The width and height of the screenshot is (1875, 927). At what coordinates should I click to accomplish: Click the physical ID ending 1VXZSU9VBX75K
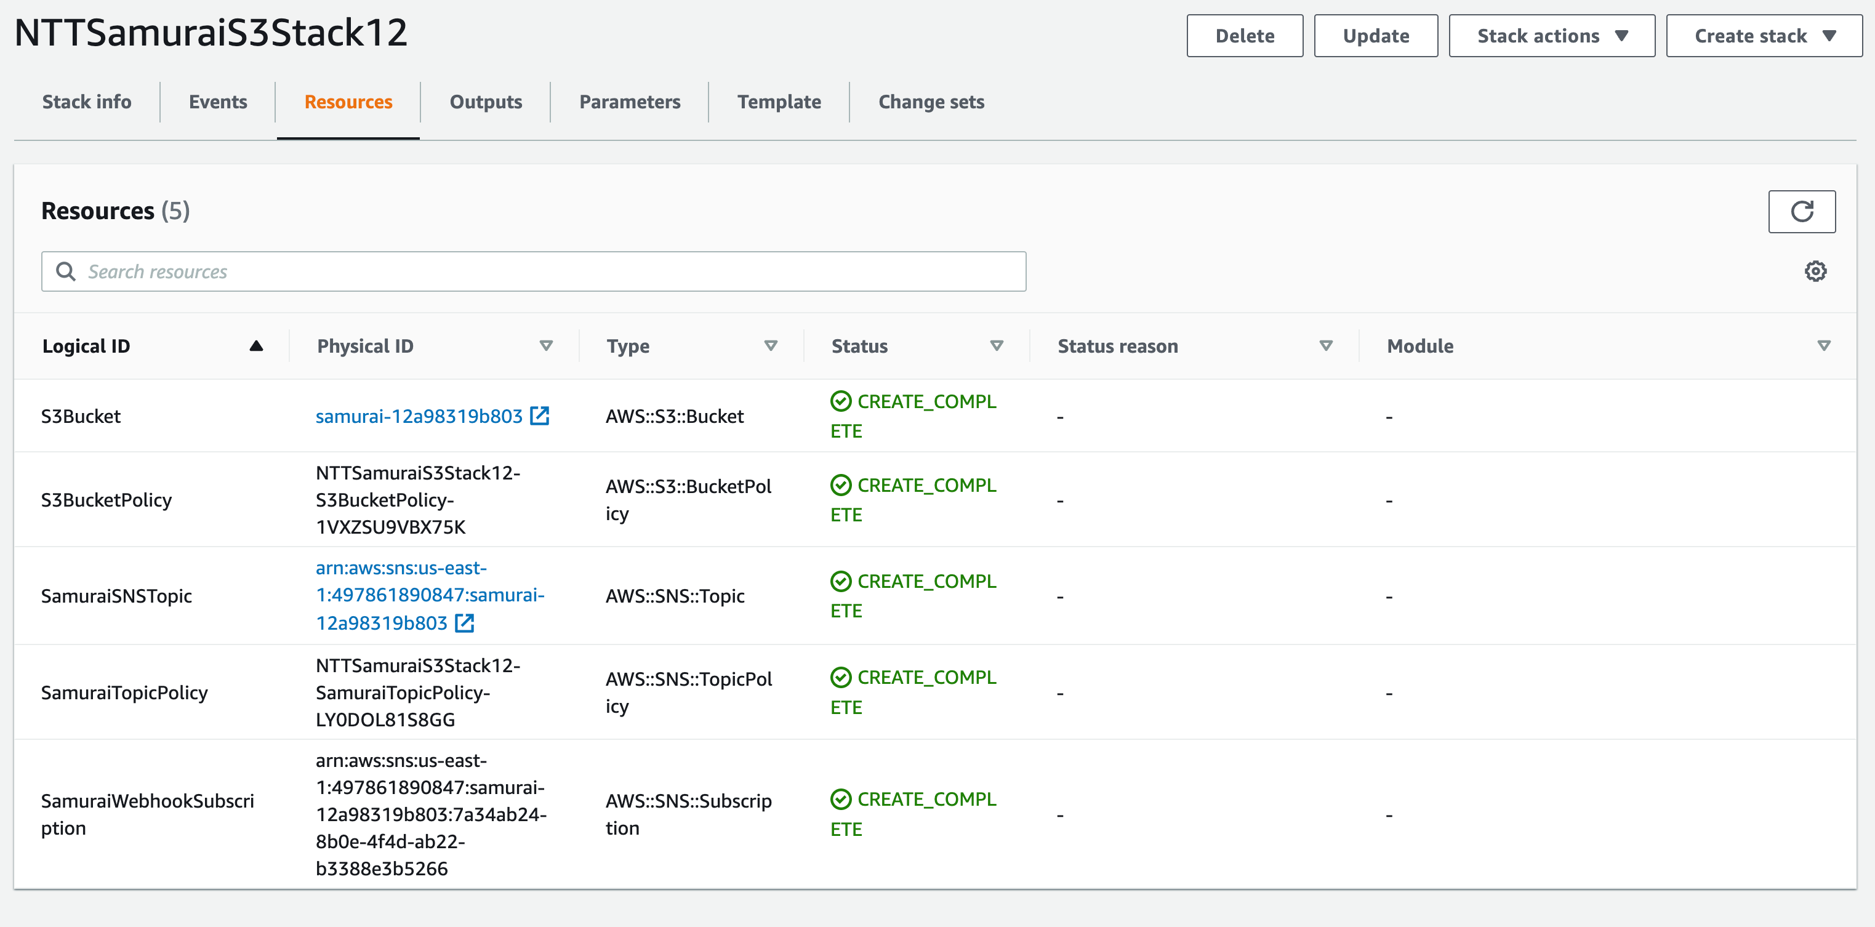[x=418, y=500]
